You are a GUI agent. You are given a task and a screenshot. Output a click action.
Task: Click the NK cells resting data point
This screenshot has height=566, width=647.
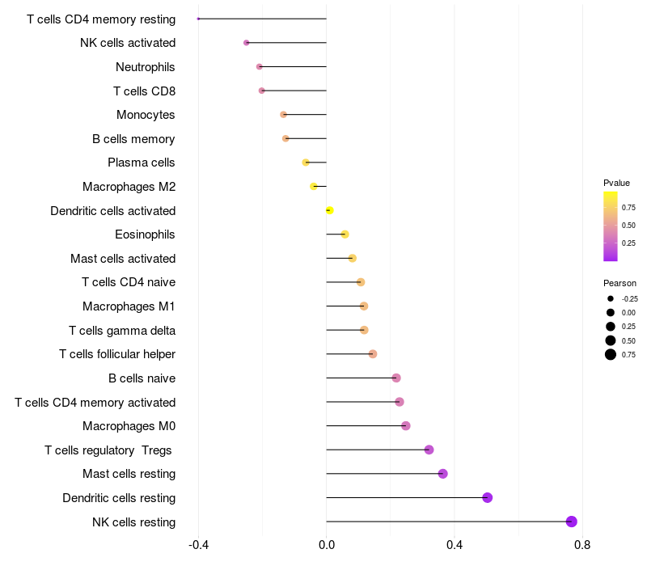[571, 522]
